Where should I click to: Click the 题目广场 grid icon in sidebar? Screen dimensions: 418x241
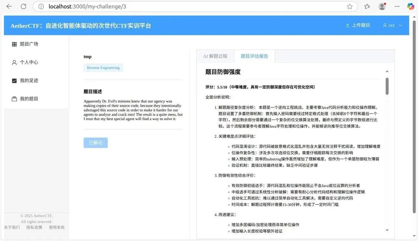[x=14, y=44]
